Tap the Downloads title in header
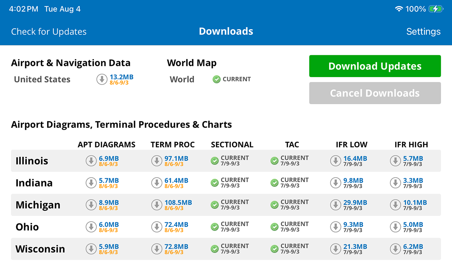 (x=226, y=31)
